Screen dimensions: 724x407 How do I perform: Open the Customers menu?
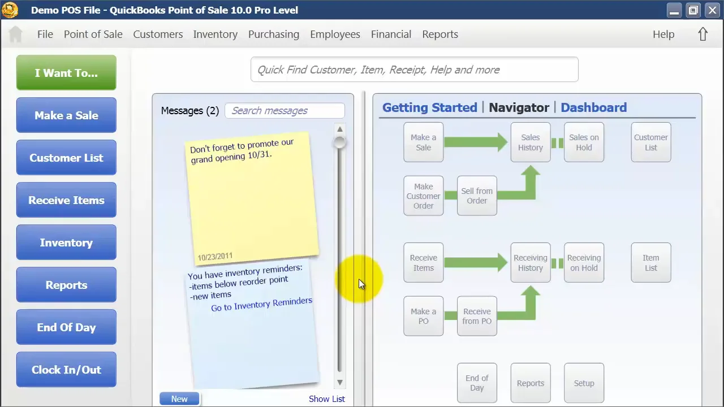point(158,34)
